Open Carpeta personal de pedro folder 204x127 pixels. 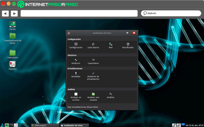click(12, 38)
